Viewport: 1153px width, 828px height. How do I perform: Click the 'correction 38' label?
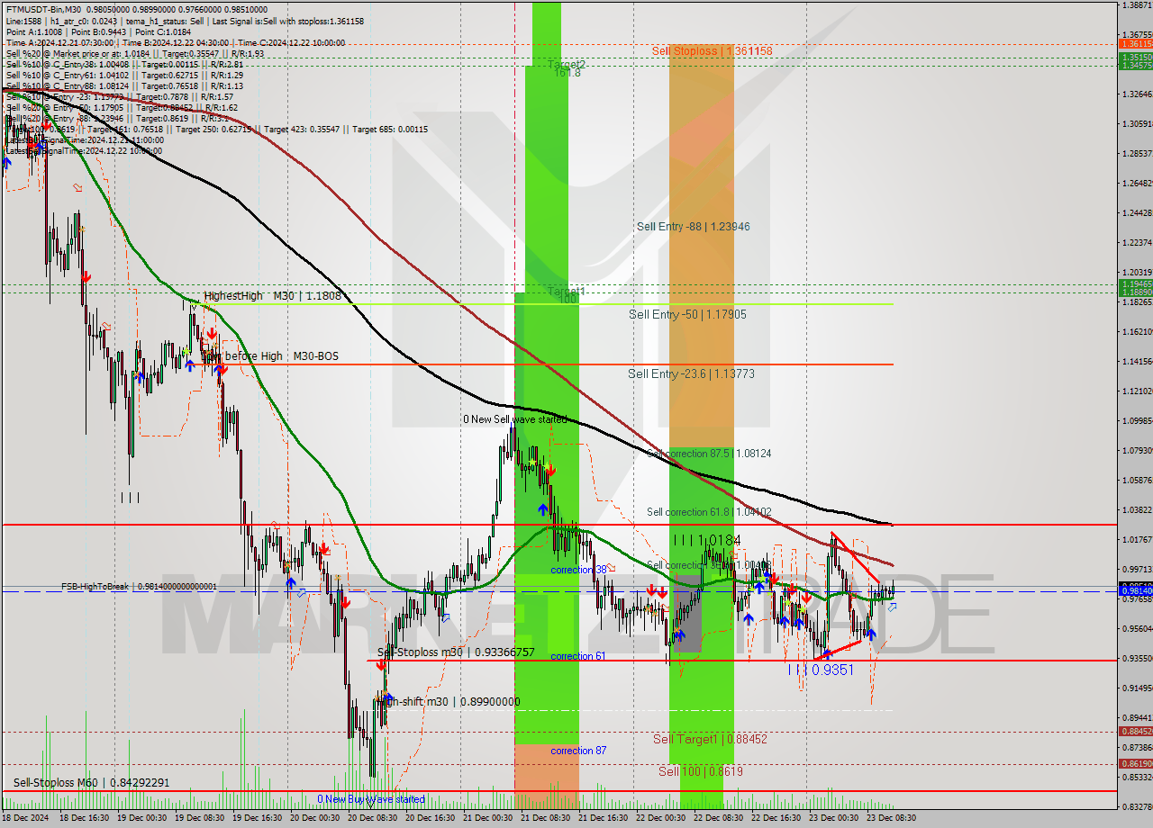coord(578,570)
